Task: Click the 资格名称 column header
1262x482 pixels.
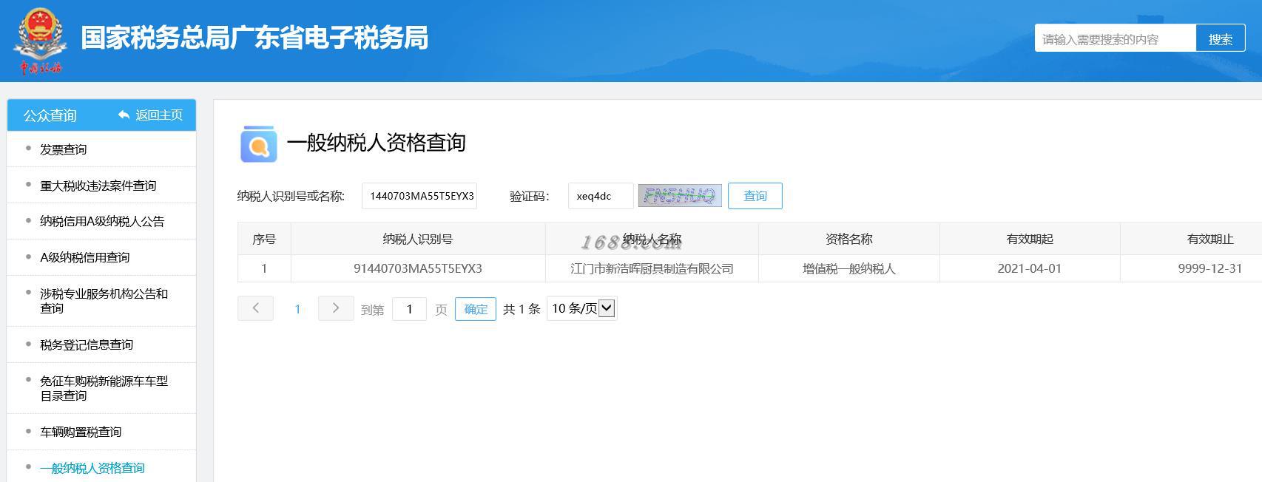Action: 849,239
